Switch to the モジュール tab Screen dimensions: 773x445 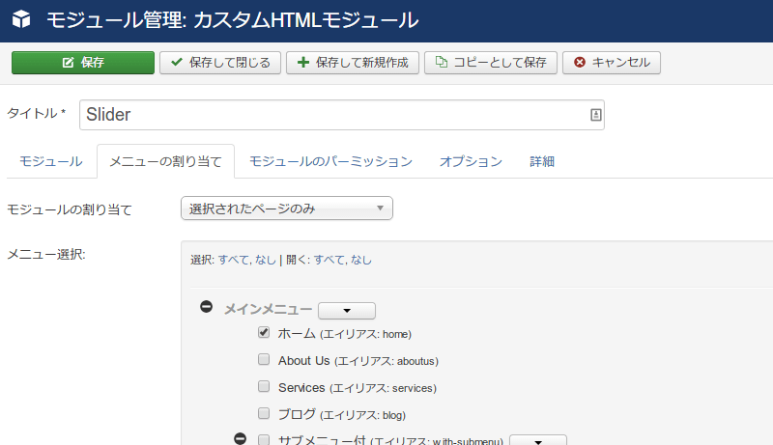pos(51,161)
